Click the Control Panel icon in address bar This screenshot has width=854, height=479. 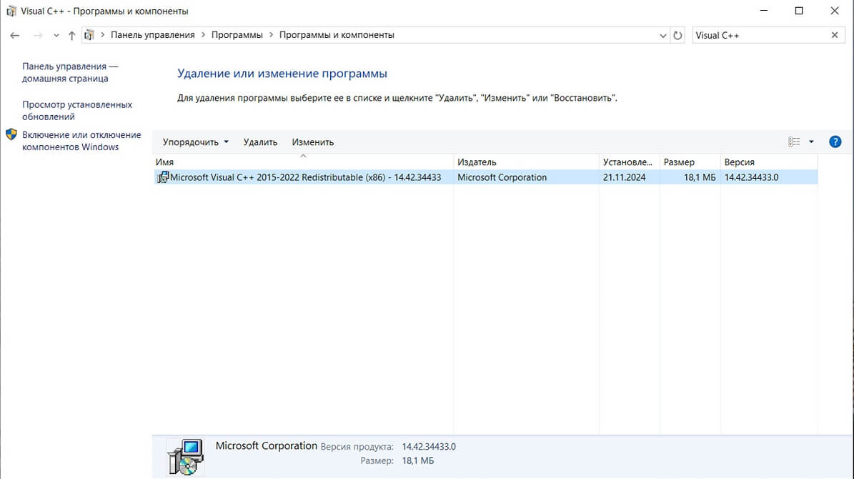89,36
